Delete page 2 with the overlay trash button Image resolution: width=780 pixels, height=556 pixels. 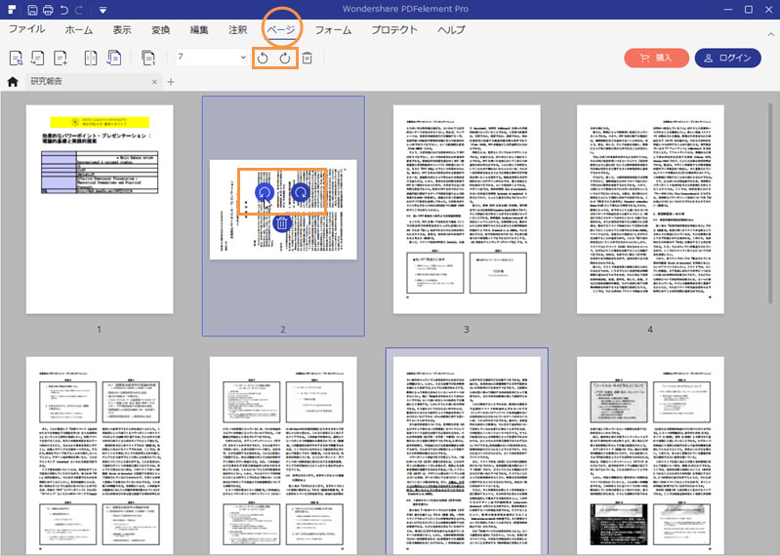click(281, 223)
